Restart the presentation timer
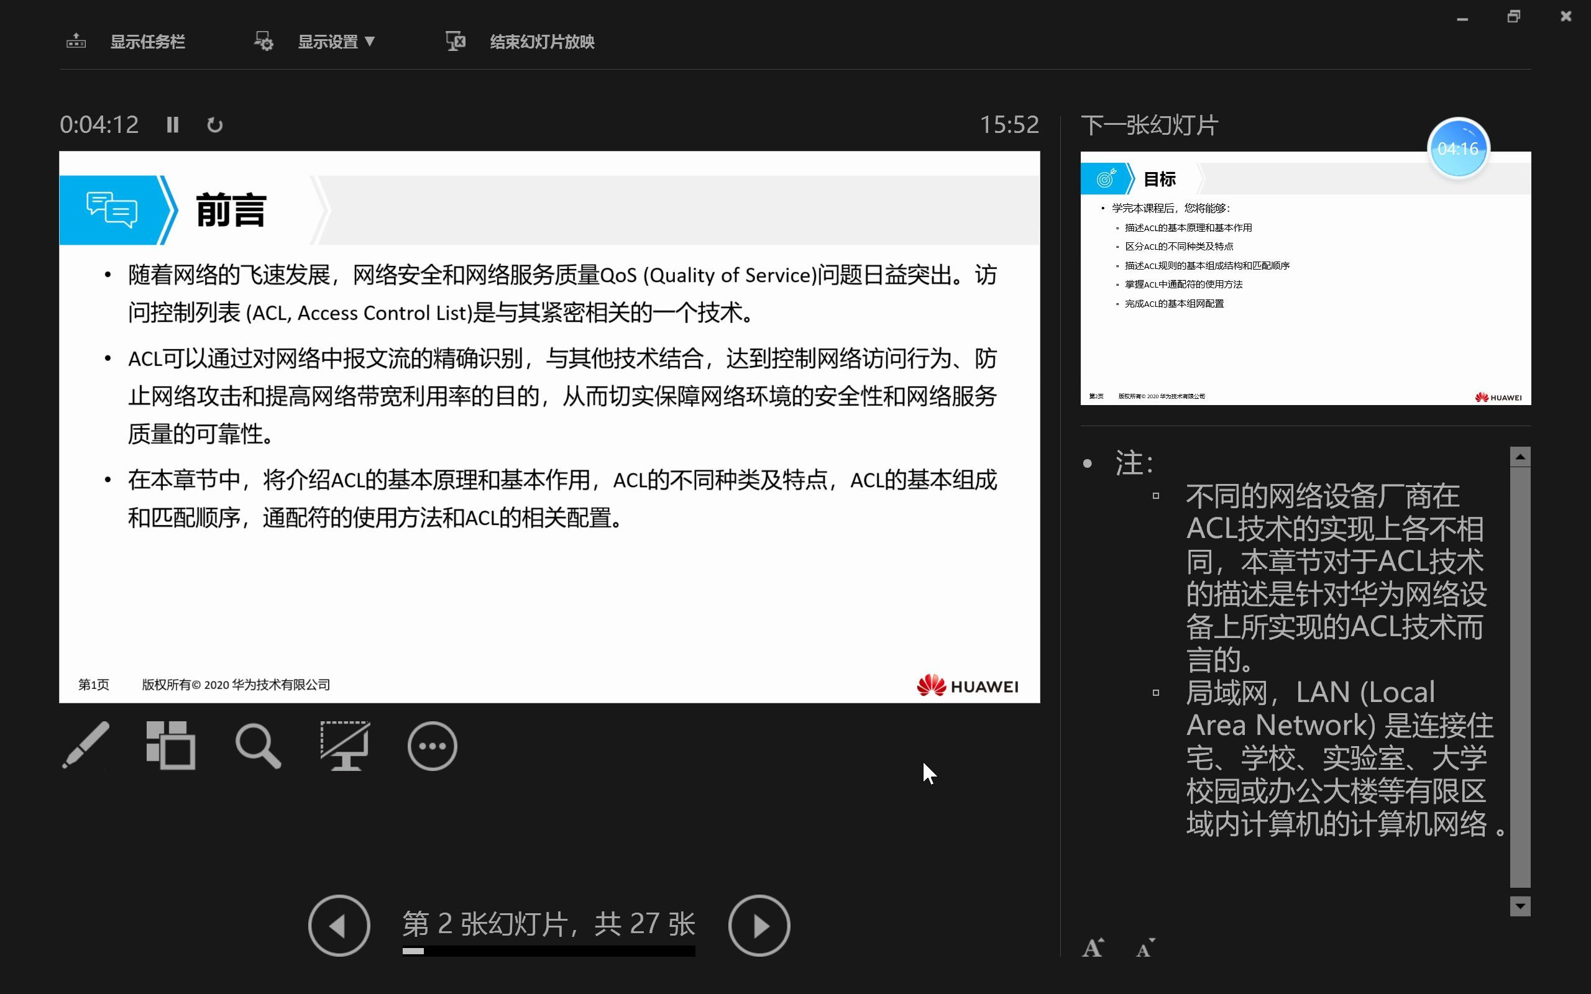The image size is (1591, 994). pyautogui.click(x=215, y=124)
